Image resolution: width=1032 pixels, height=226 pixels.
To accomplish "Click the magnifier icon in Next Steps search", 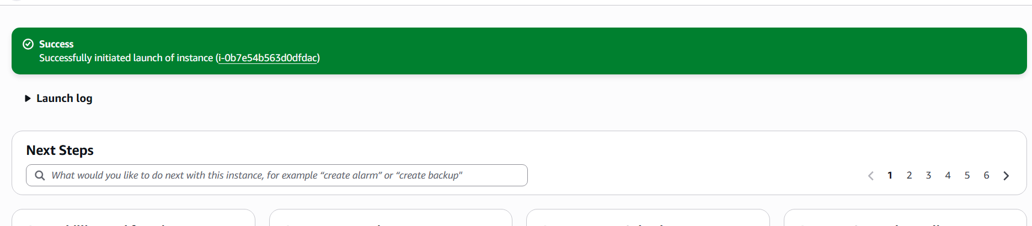I will [x=40, y=175].
